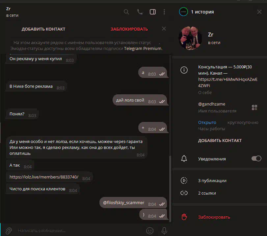The width and height of the screenshot is (267, 236).
Task: Toggle the right info sidebar panel
Action: [153, 12]
